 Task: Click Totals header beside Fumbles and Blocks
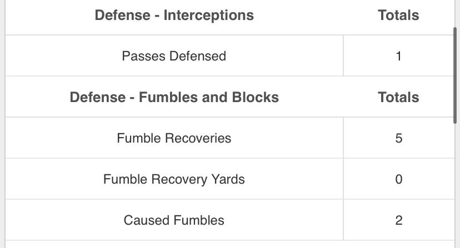pos(398,97)
